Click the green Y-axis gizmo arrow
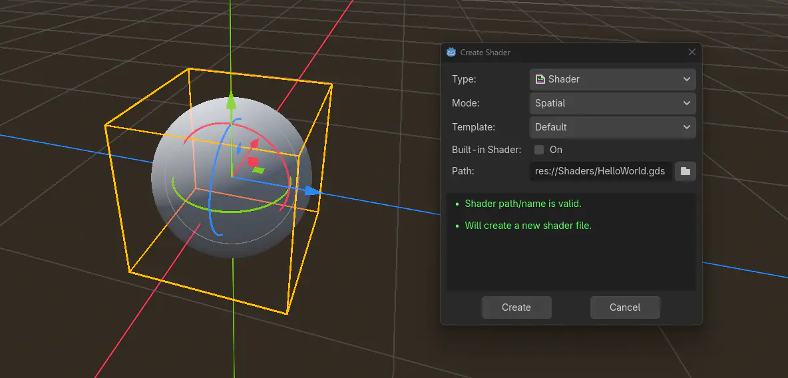 231,100
